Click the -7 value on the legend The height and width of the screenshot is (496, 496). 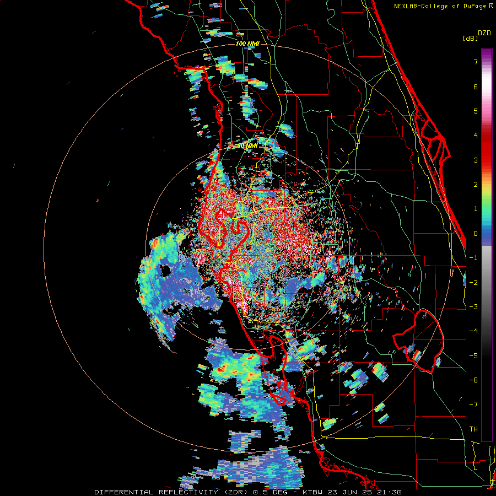click(x=473, y=405)
